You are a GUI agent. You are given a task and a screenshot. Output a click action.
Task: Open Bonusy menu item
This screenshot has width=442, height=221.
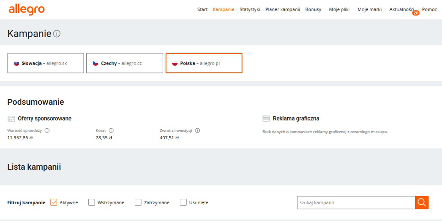click(x=313, y=10)
